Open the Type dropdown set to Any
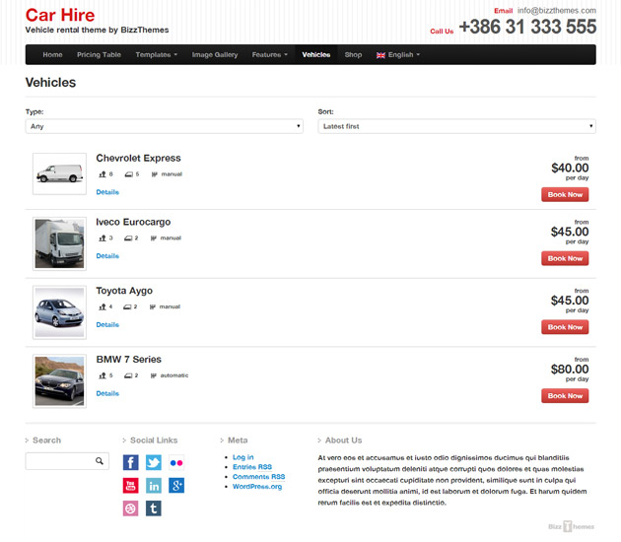The height and width of the screenshot is (542, 621). click(x=165, y=126)
